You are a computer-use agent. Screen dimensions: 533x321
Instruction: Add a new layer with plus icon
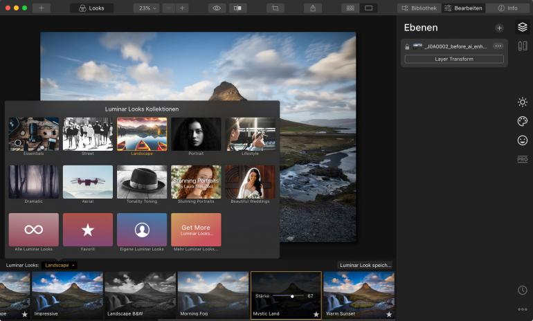coord(499,28)
